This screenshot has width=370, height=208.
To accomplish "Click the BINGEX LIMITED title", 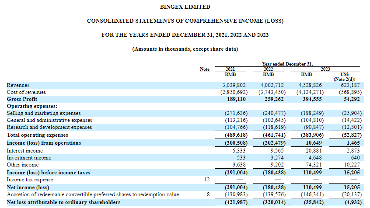I will click(185, 7).
